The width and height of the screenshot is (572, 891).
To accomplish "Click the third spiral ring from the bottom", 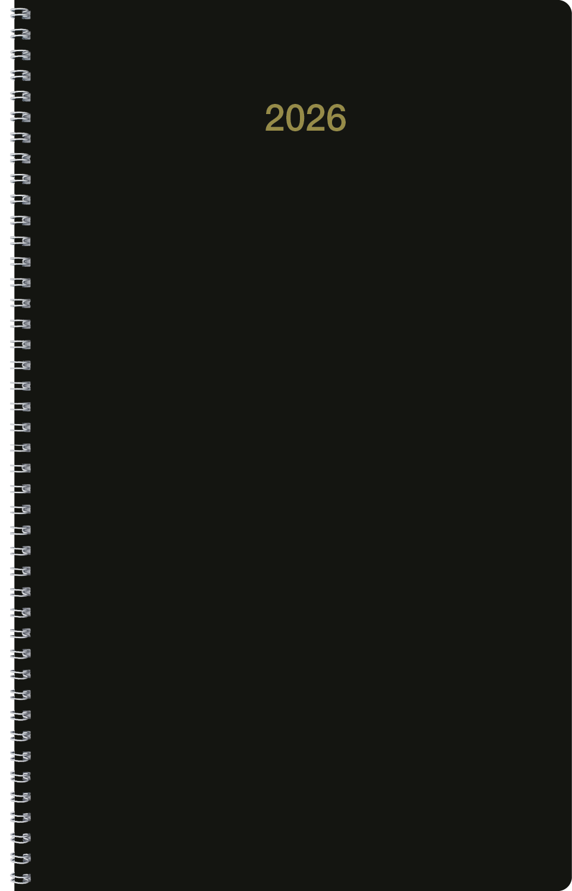I will pyautogui.click(x=21, y=838).
